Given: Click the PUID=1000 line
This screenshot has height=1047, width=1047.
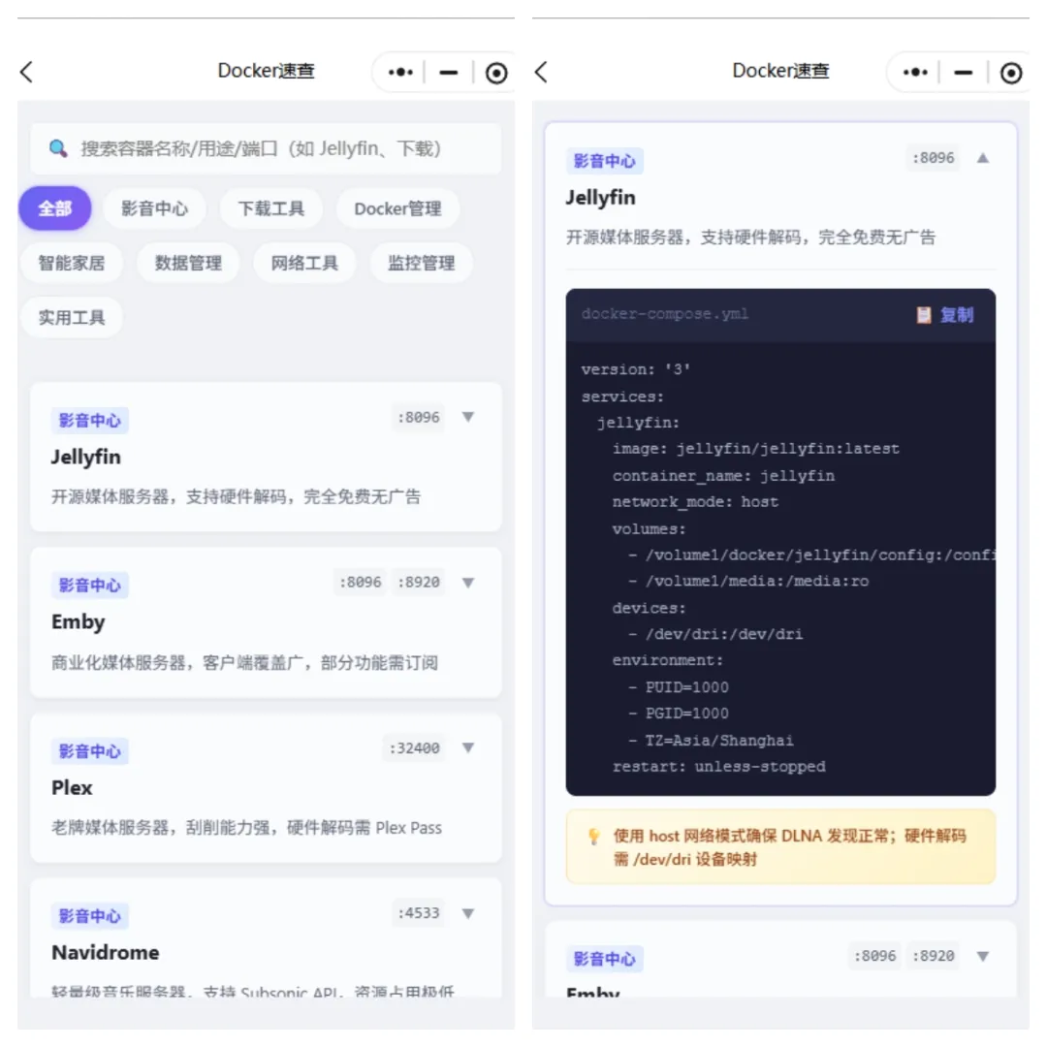Looking at the screenshot, I should pos(679,686).
